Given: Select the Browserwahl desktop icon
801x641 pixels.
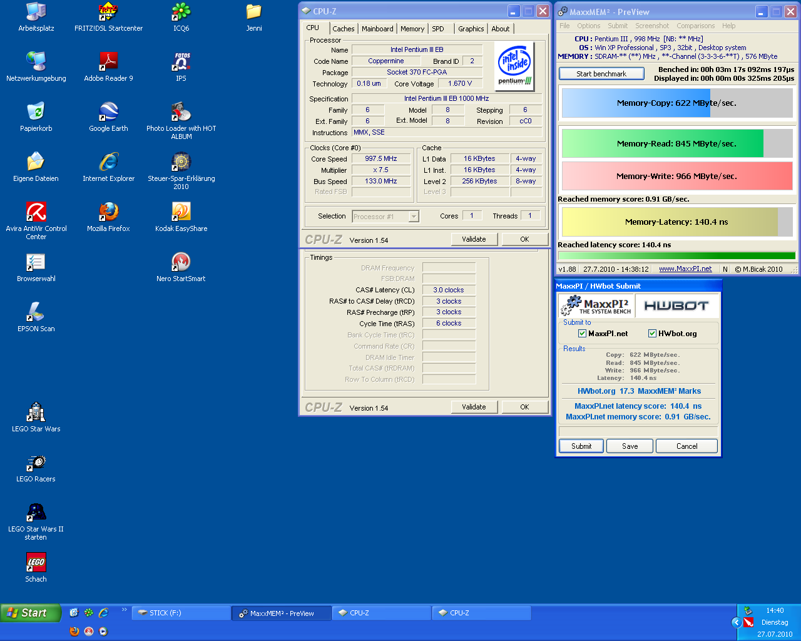Looking at the screenshot, I should click(x=36, y=267).
